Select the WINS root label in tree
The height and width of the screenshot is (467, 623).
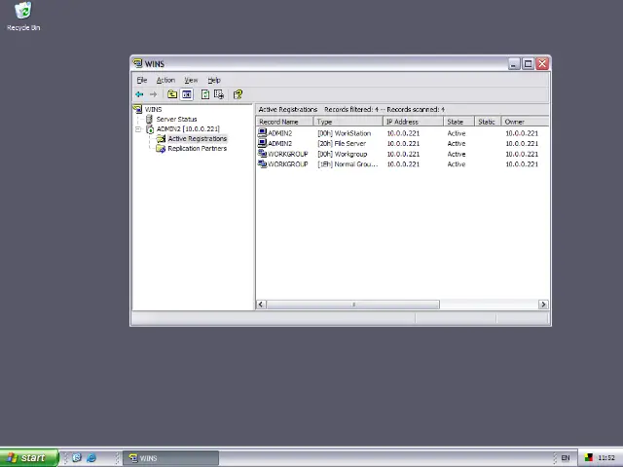coord(153,109)
